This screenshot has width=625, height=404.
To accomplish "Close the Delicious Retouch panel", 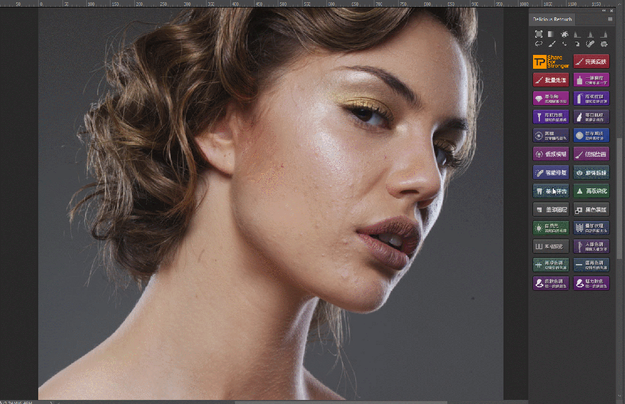I will pyautogui.click(x=612, y=11).
